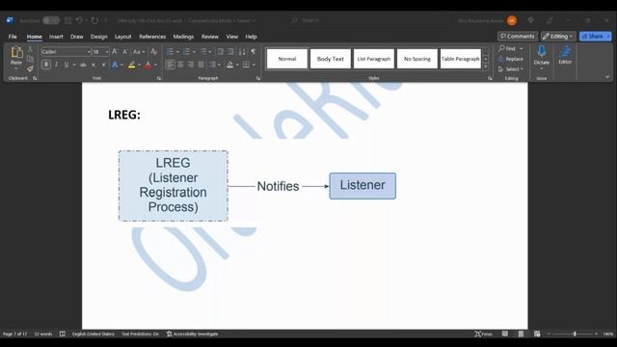Switch to the Insert tab

tap(56, 37)
